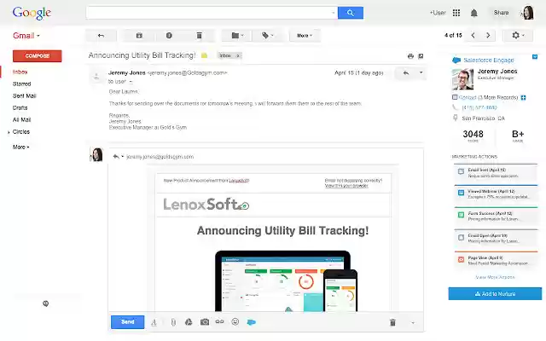546x341 pixels.
Task: Expand the Circles label
Action: coord(9,132)
